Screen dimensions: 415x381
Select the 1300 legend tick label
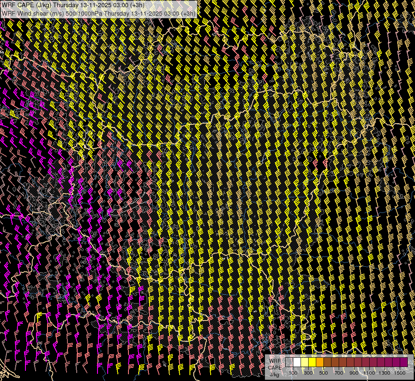[384, 373]
